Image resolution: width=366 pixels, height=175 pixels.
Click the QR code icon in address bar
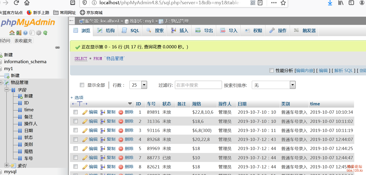coord(253,3)
